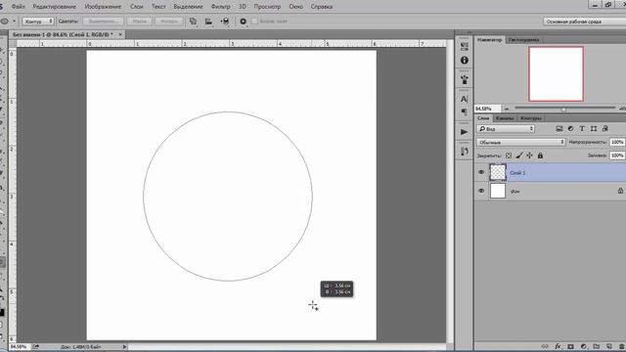The width and height of the screenshot is (626, 352).
Task: Open the path alignment icon
Action: (x=208, y=22)
